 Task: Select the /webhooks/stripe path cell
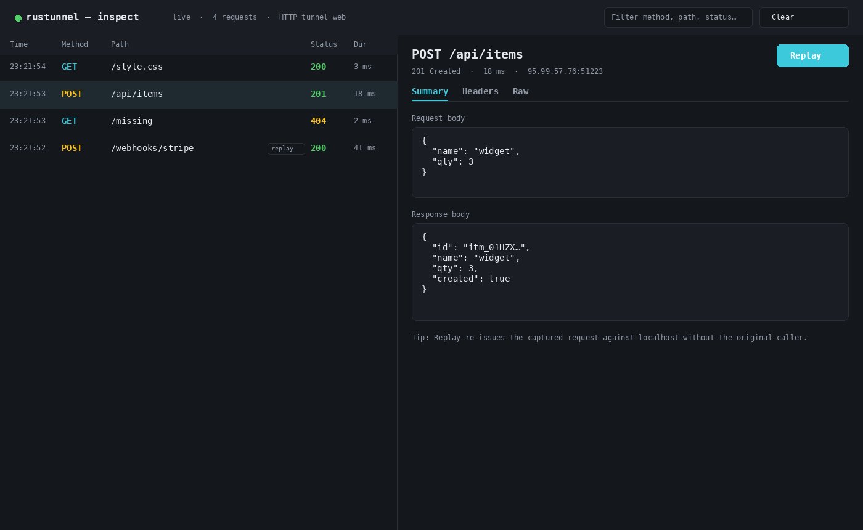click(x=152, y=148)
